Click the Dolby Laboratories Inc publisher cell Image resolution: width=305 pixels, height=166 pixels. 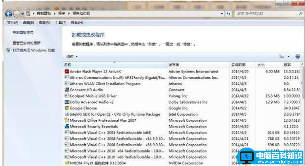coord(188,102)
